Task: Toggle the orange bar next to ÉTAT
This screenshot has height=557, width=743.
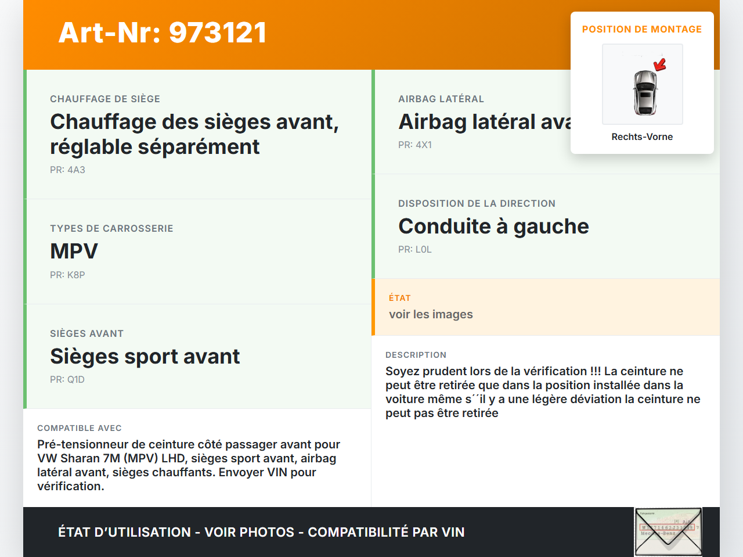Action: click(x=374, y=307)
